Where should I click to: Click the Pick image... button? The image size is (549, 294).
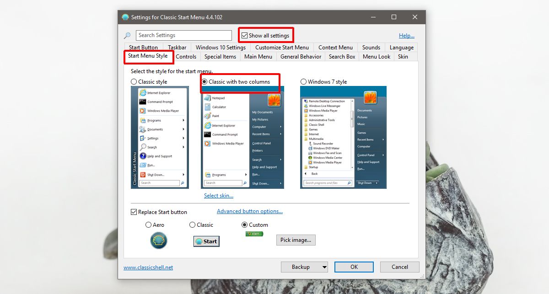tap(296, 240)
